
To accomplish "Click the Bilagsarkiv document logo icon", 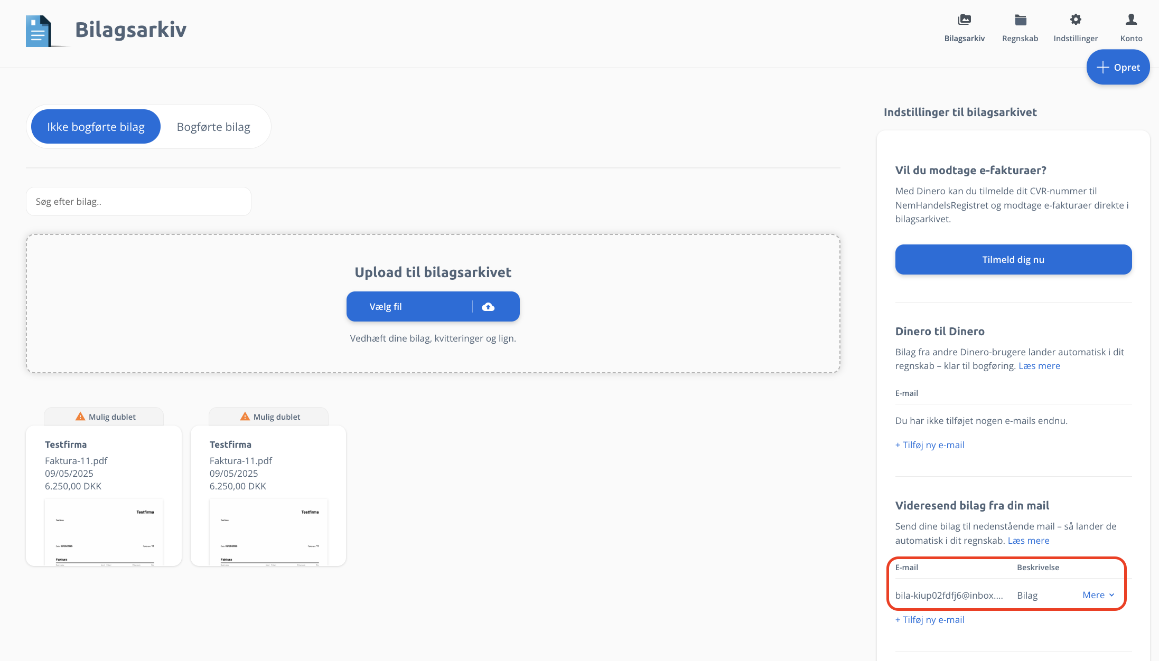I will 39,31.
